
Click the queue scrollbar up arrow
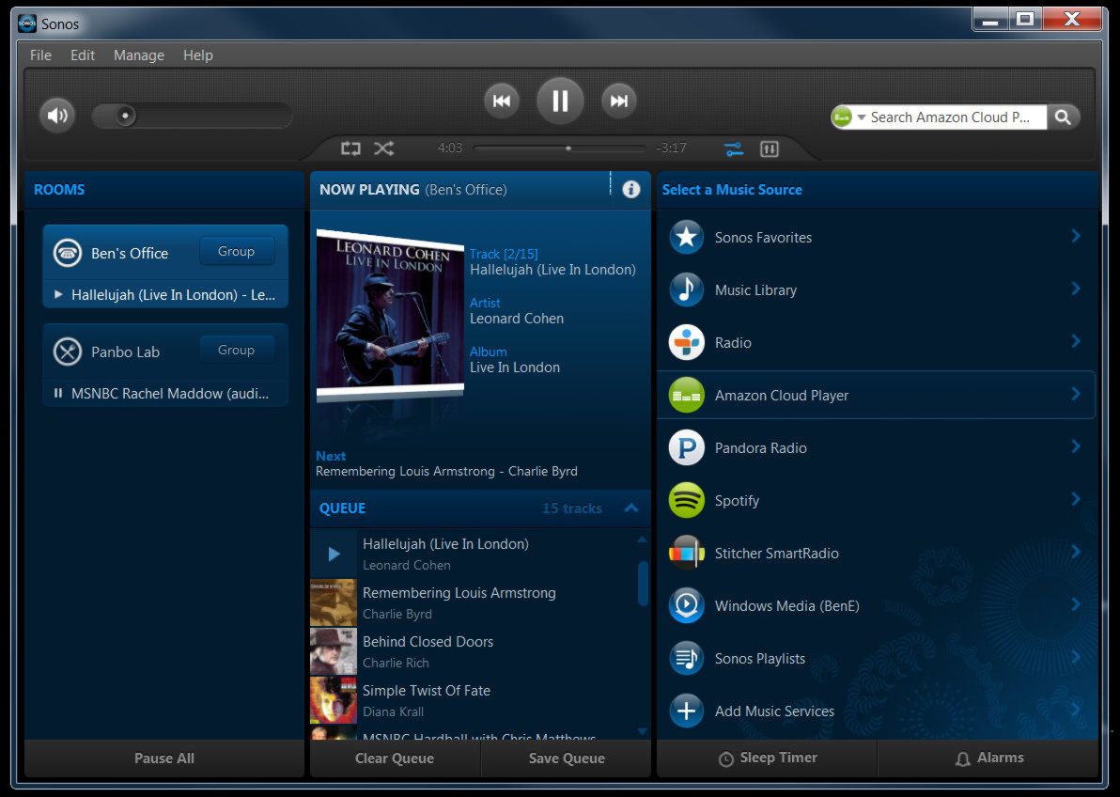(642, 539)
